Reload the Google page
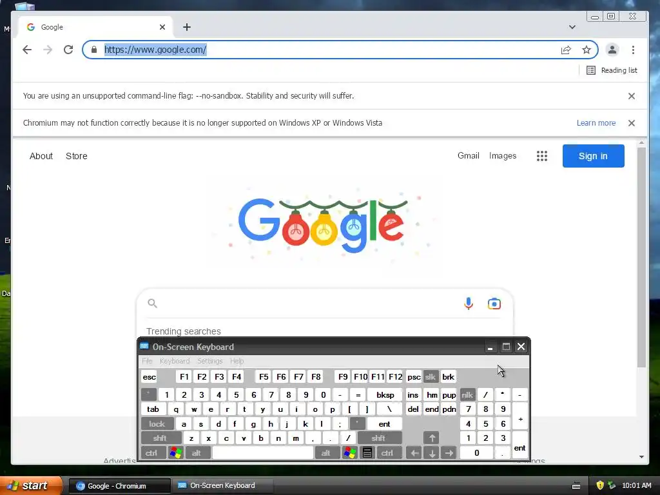Screen dimensions: 660x495 68,50
